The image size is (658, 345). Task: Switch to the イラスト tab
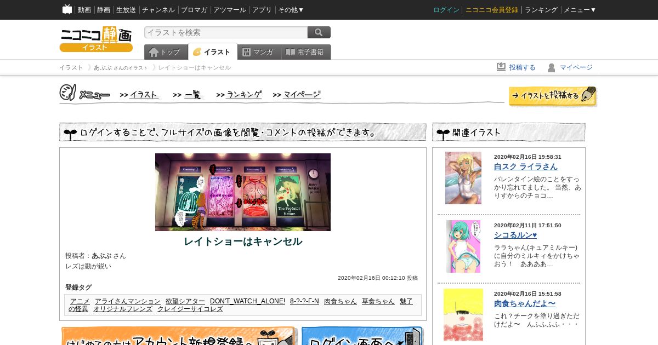click(x=213, y=51)
